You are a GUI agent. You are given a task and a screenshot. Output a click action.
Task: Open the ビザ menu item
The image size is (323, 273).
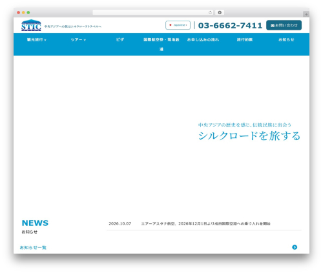click(x=120, y=39)
